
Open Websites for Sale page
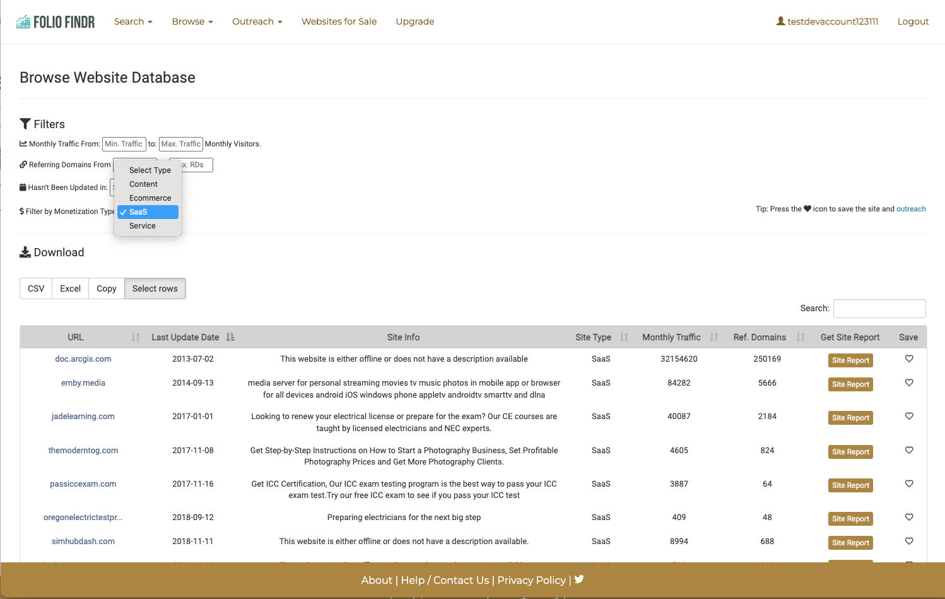point(339,21)
